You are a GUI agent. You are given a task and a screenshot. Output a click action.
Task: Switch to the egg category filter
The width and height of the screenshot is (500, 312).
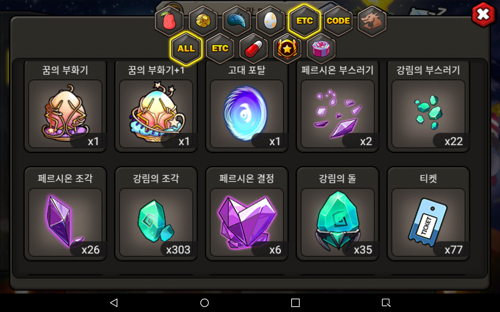click(271, 21)
